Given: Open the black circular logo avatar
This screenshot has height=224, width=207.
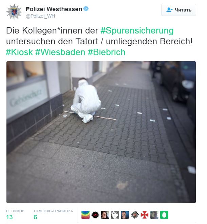Looking at the screenshot, I should coord(95,215).
